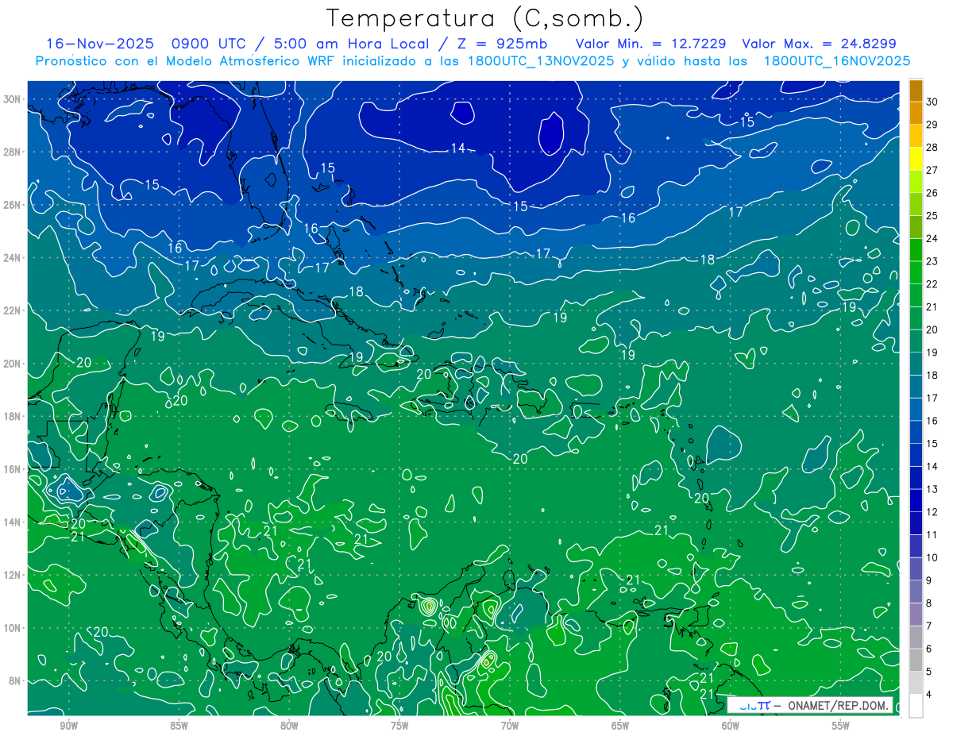Click the legend value 10
Viewport: 953px width, 736px height.
coord(932,557)
